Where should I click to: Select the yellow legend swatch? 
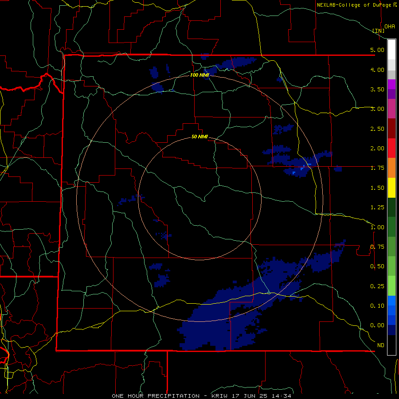(x=391, y=188)
